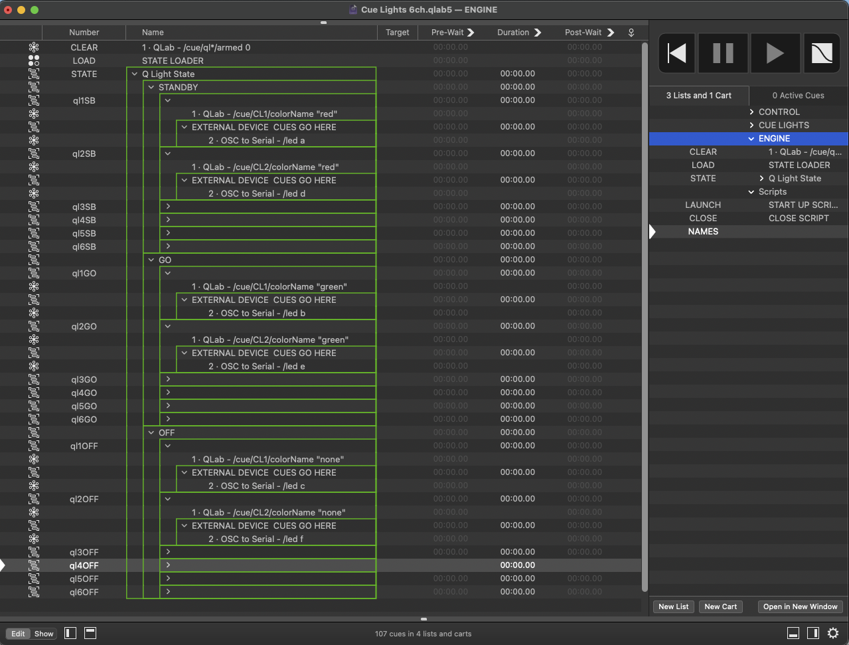Collapse the STANDBY group disclosure triangle
The height and width of the screenshot is (645, 849).
[151, 87]
